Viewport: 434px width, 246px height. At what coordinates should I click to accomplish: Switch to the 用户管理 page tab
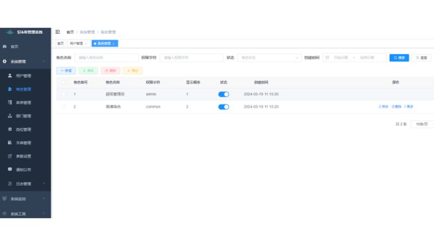click(79, 43)
